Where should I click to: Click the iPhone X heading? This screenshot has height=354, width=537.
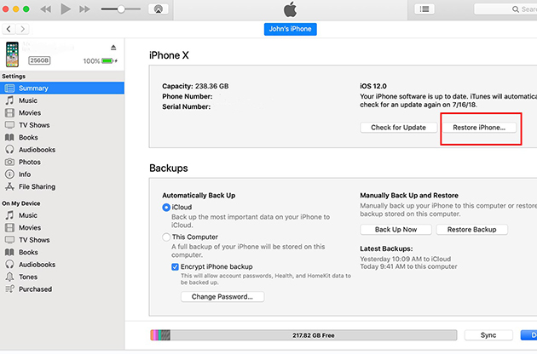pyautogui.click(x=169, y=55)
